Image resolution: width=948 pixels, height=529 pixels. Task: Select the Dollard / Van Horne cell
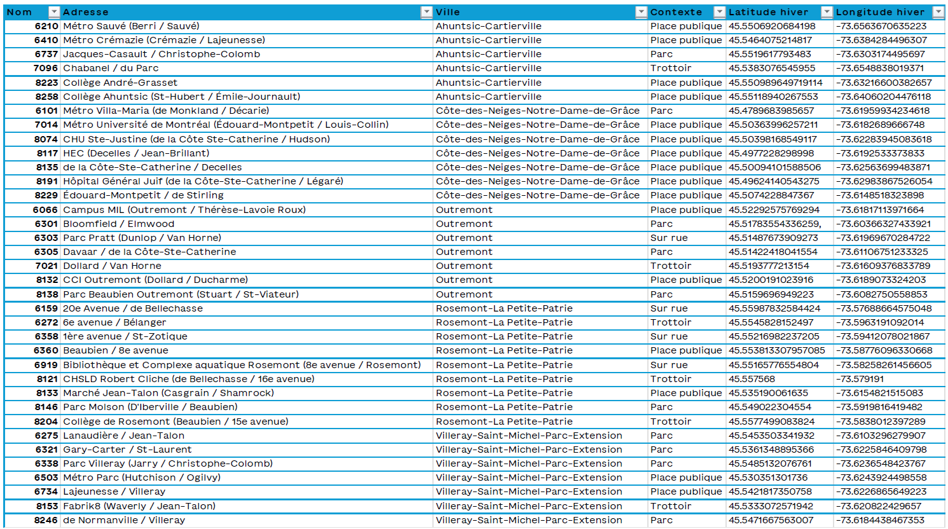click(x=247, y=266)
